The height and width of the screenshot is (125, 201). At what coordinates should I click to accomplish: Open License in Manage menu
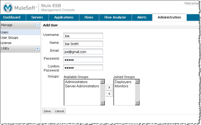6,43
